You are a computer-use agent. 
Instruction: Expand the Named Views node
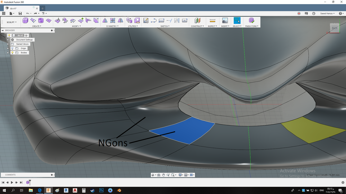click(8, 44)
